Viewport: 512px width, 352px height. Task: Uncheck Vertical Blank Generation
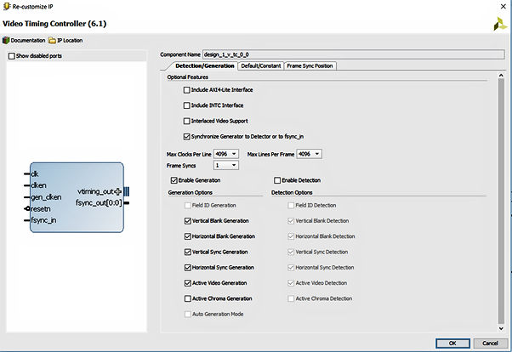[187, 220]
